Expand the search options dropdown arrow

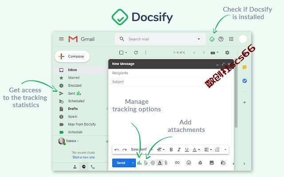point(199,39)
